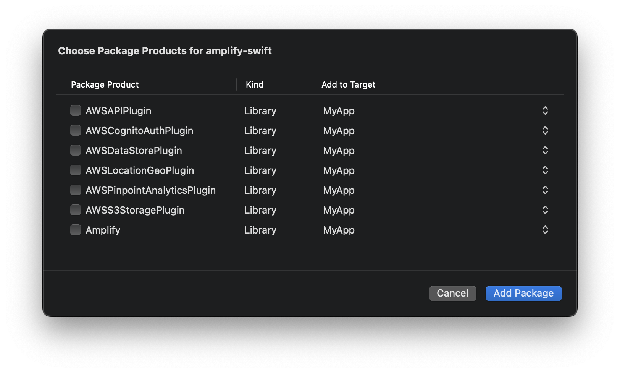Viewport: 620px width, 373px height.
Task: Tick the AWSDataStorePlugin checkbox
Action: pos(76,150)
